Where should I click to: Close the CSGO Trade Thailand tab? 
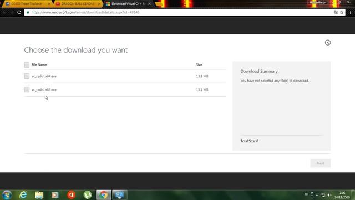49,4
